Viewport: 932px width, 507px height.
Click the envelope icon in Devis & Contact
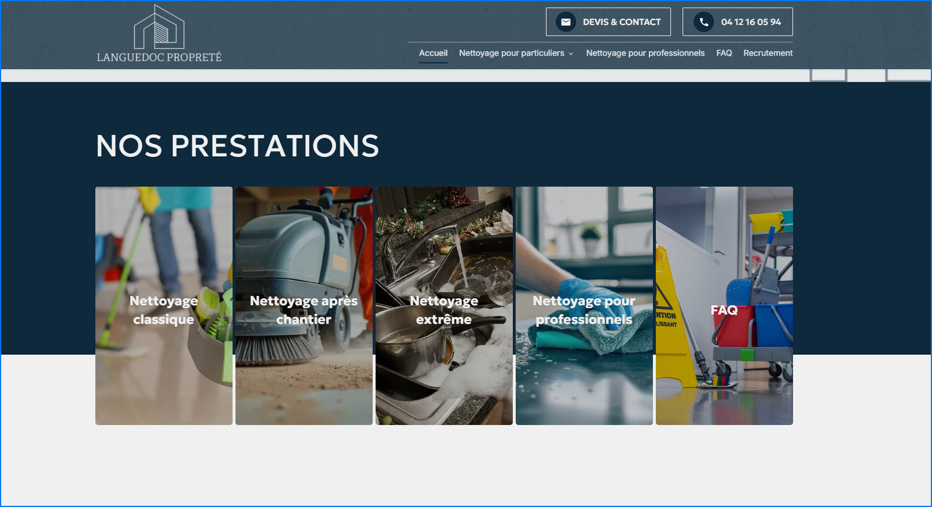(x=566, y=22)
